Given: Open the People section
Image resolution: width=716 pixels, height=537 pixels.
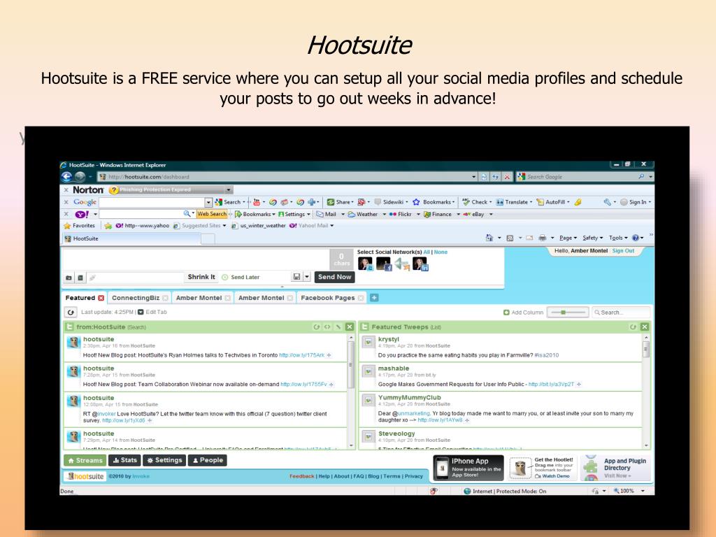Looking at the screenshot, I should point(207,460).
